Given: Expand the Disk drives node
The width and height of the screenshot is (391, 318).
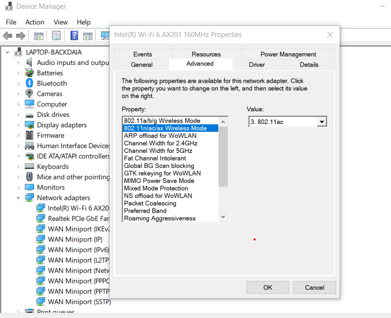Looking at the screenshot, I should pyautogui.click(x=18, y=115).
